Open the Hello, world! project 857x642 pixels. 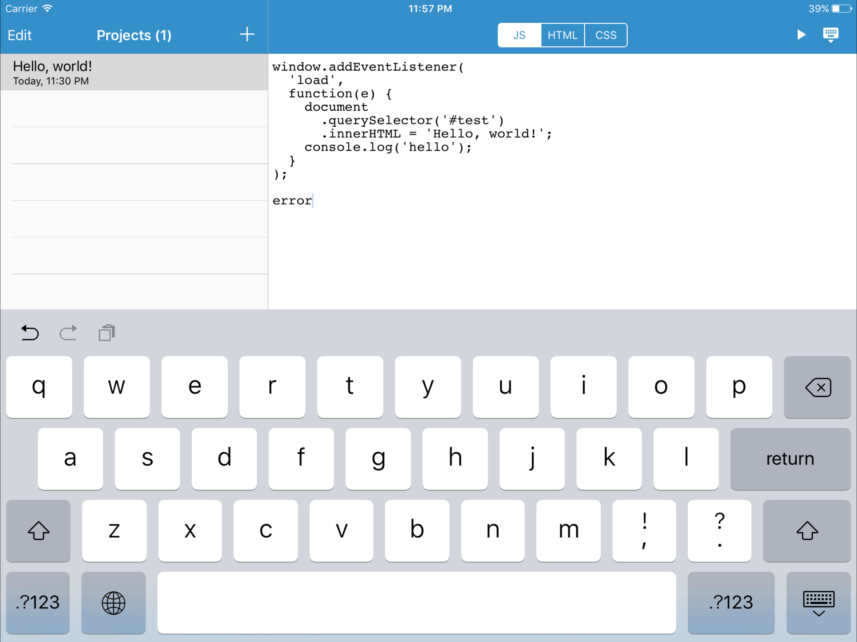[x=134, y=72]
